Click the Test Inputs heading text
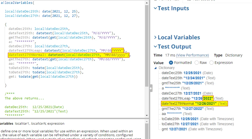 click(x=173, y=8)
